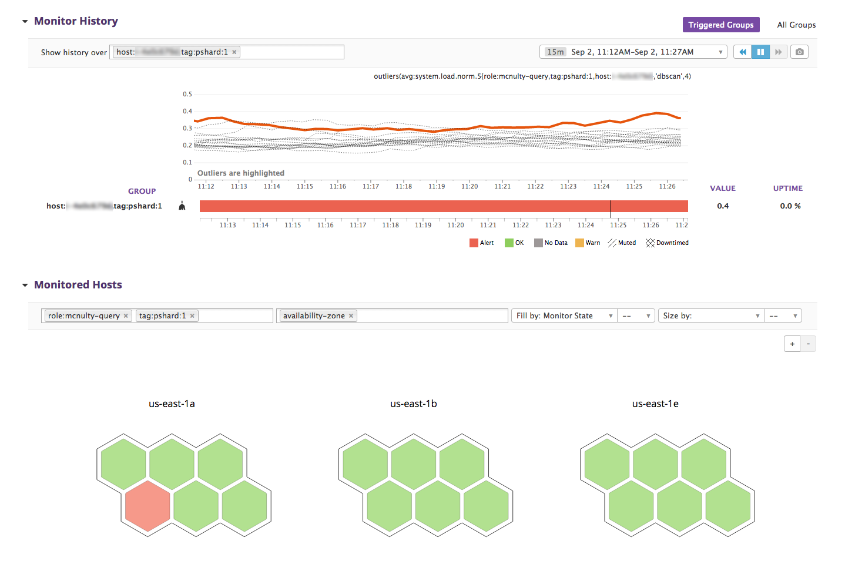
Task: Zoom in the host map with plus
Action: pyautogui.click(x=792, y=344)
